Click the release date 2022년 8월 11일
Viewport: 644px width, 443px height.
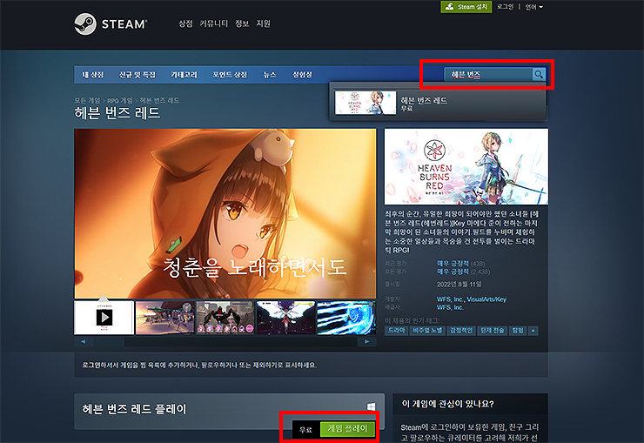460,284
